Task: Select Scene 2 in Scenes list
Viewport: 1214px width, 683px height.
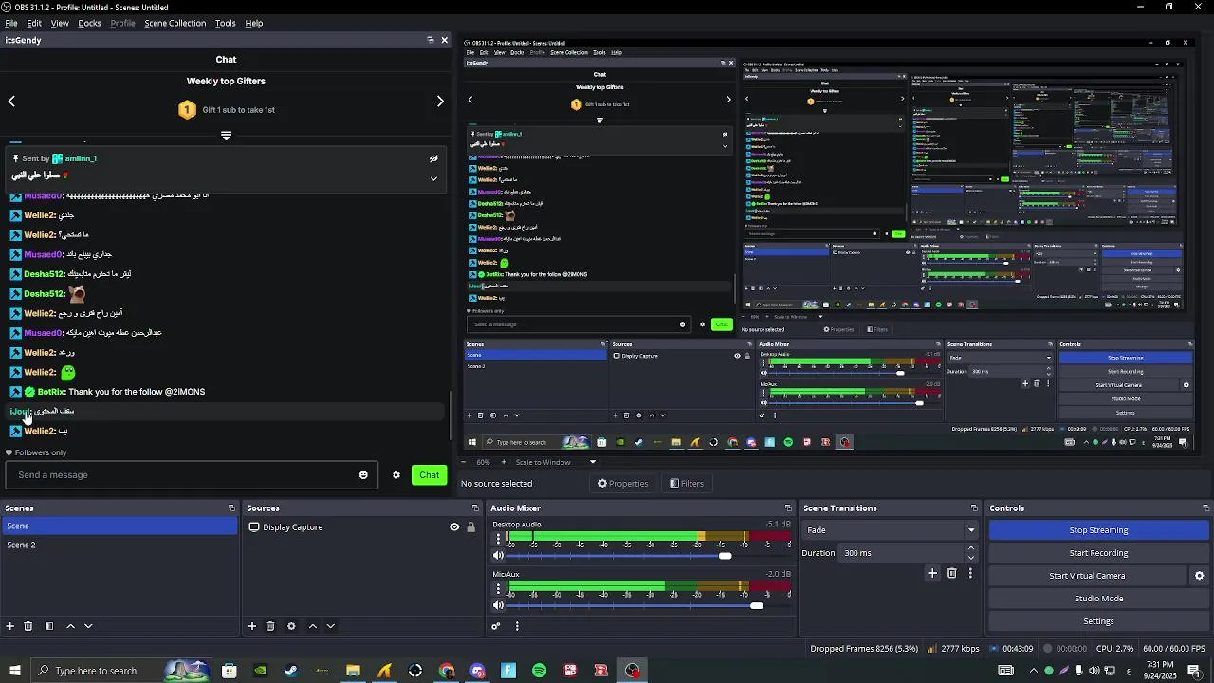Action: pos(120,545)
